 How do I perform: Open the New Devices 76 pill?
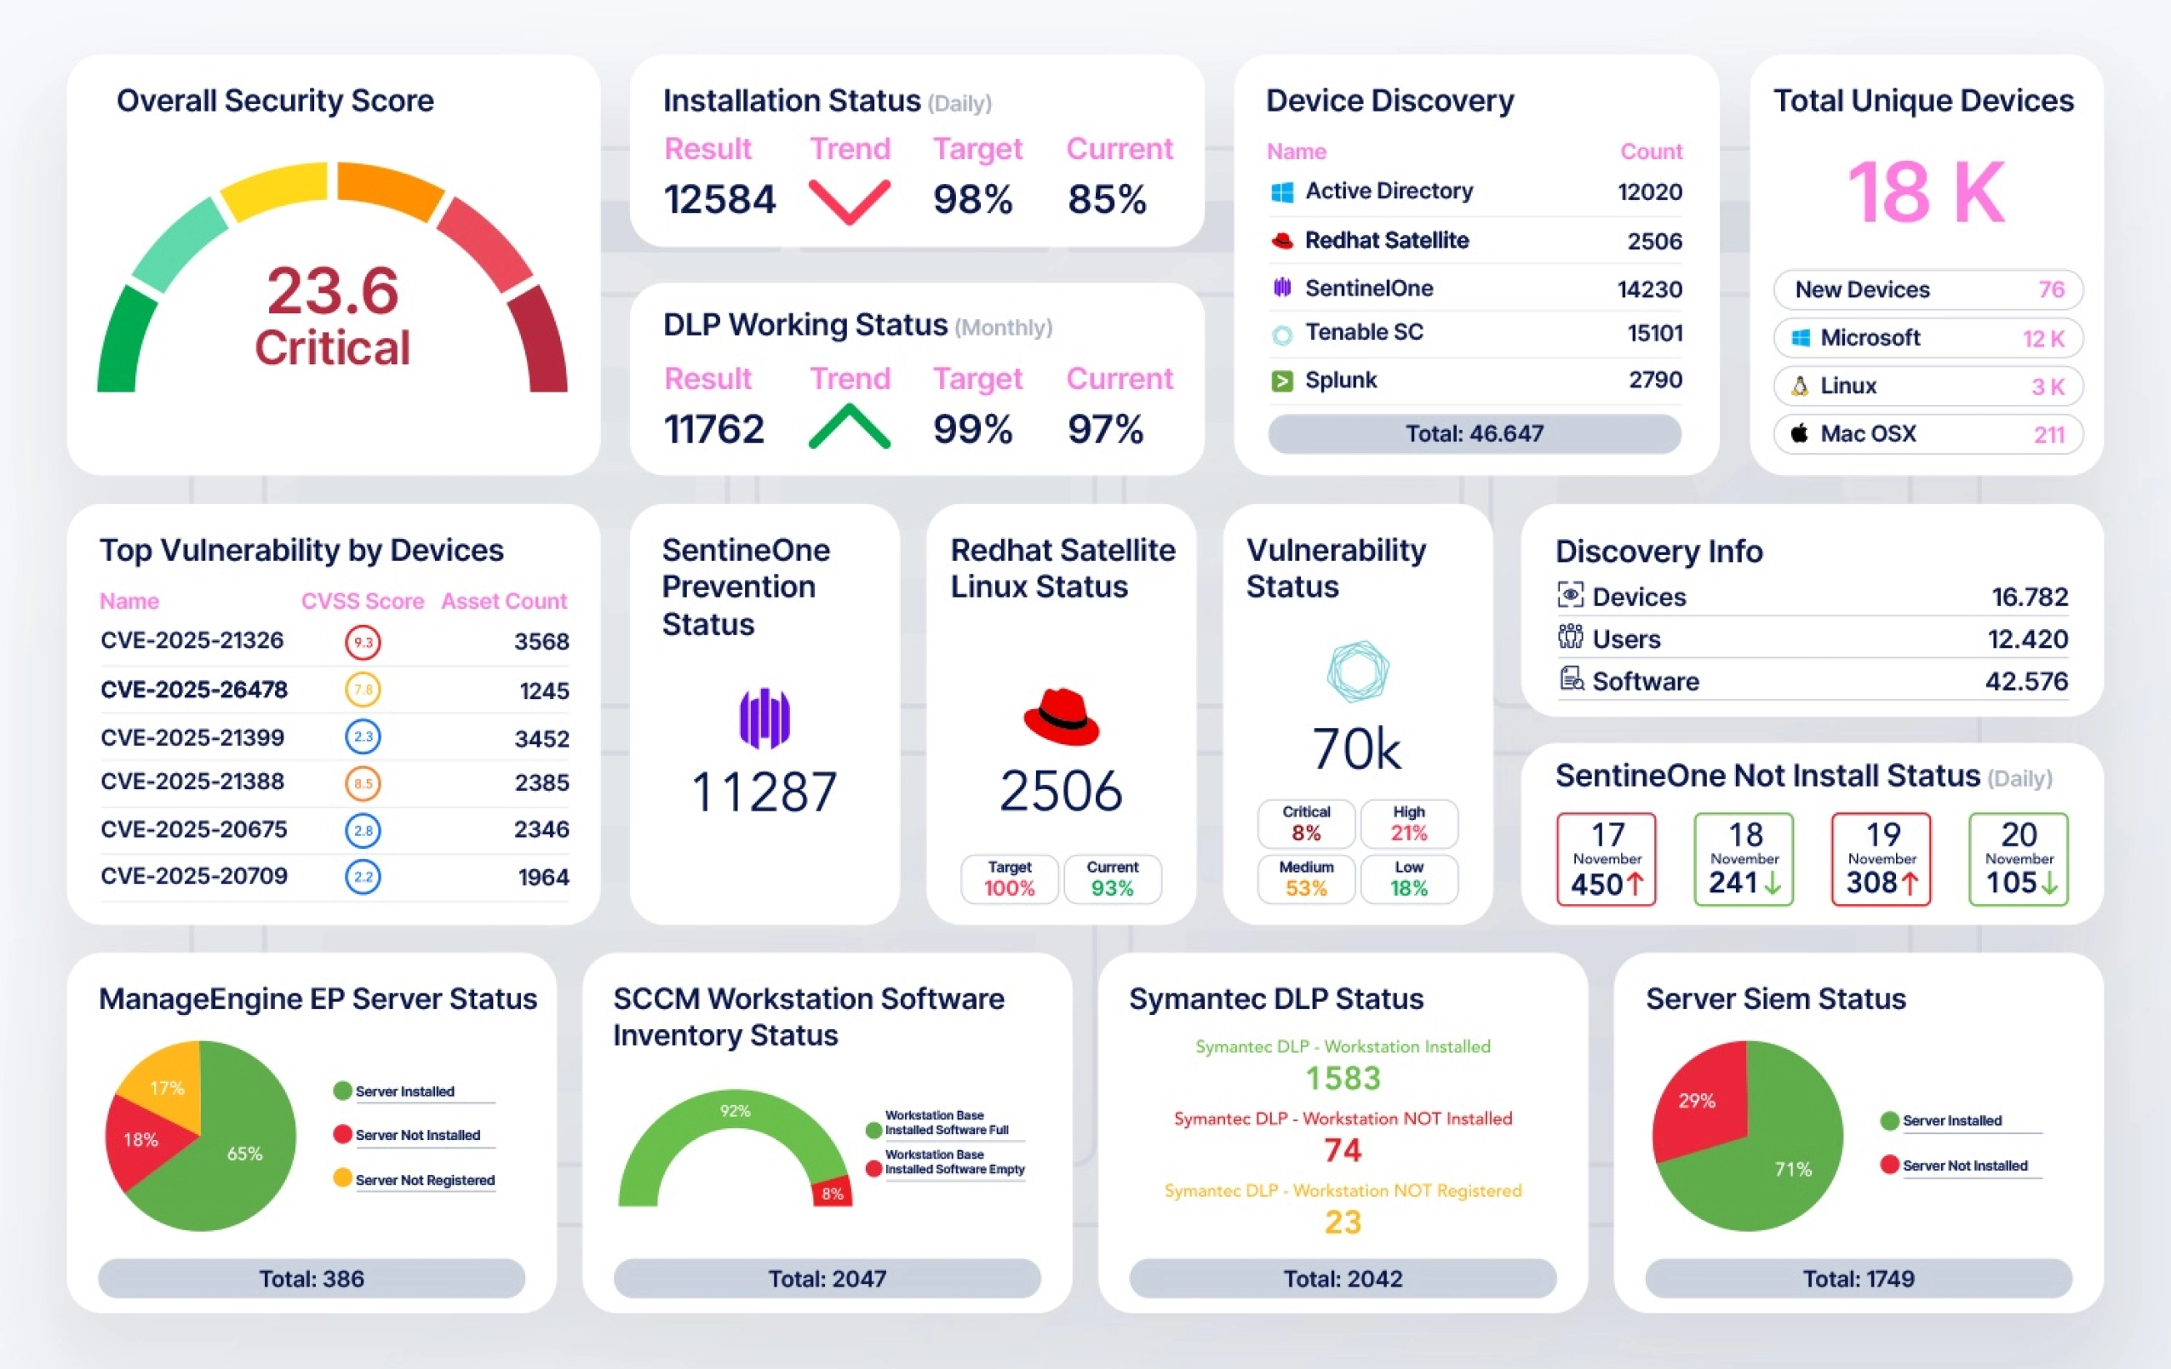[1928, 289]
